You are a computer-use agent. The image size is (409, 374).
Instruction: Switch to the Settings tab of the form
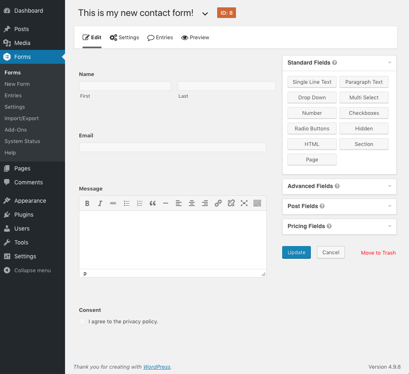[124, 37]
